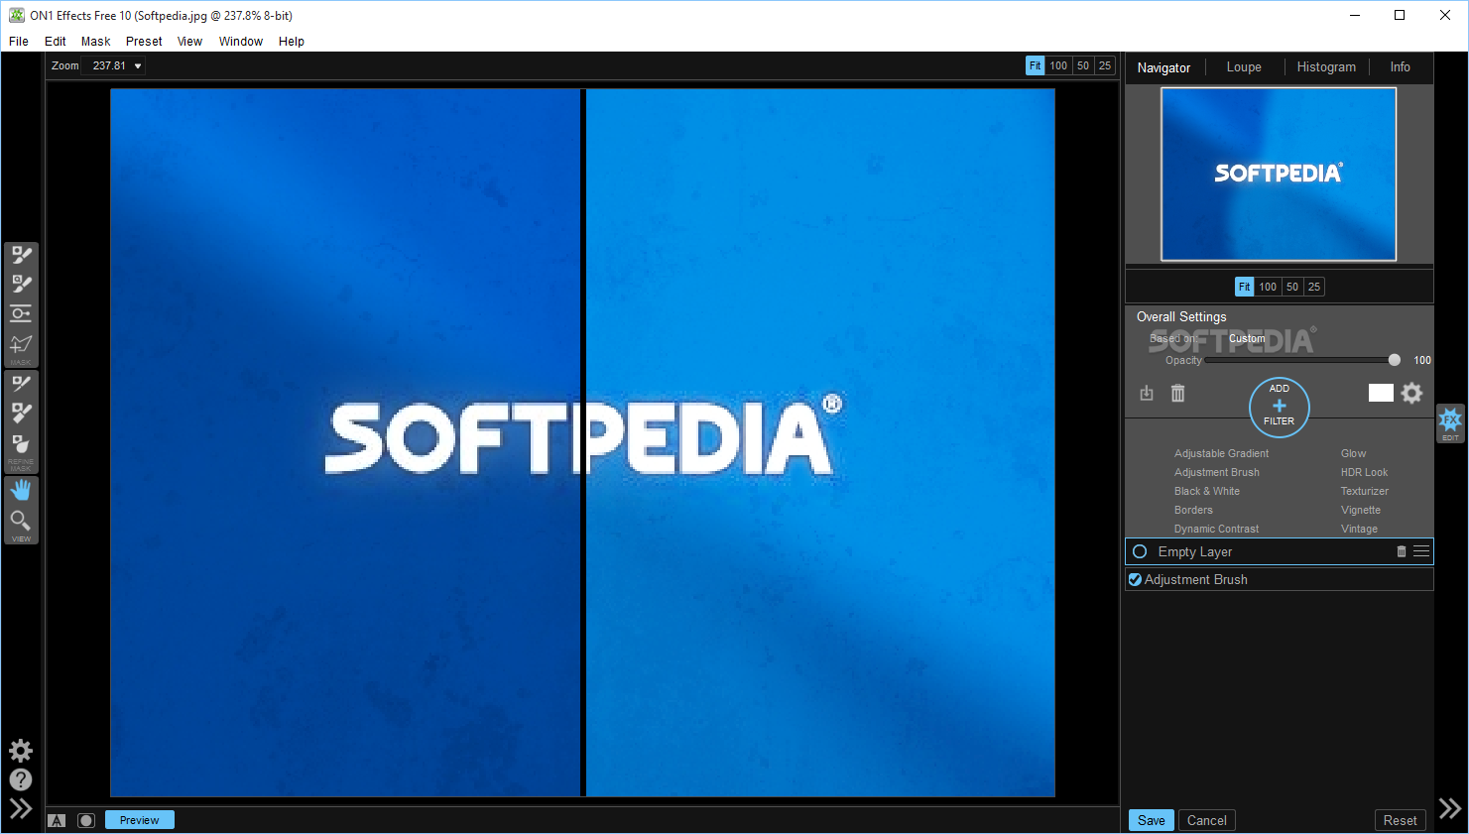This screenshot has height=834, width=1469.
Task: Set toolbar zoom to 50
Action: click(x=1083, y=65)
